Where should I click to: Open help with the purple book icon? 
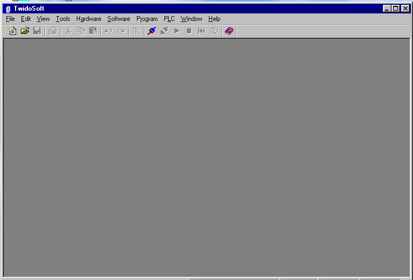[229, 31]
